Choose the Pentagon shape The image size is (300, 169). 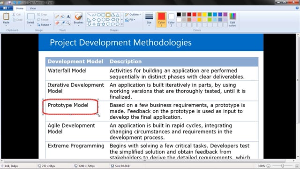[98, 20]
